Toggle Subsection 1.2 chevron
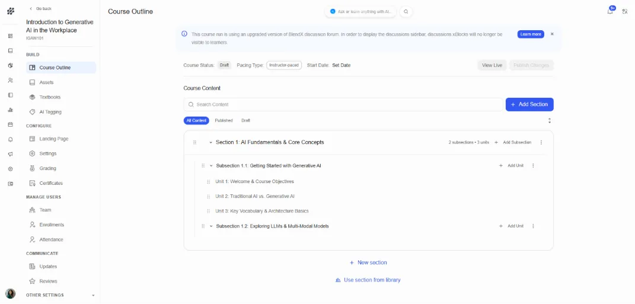The image size is (635, 304). [x=212, y=226]
